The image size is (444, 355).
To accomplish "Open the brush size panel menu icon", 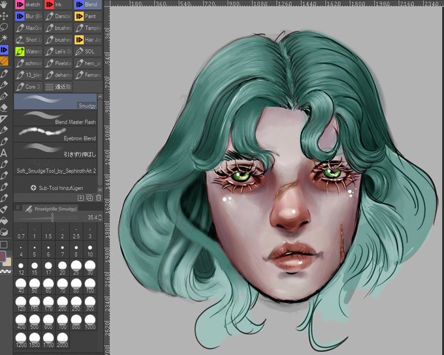I will 18,208.
